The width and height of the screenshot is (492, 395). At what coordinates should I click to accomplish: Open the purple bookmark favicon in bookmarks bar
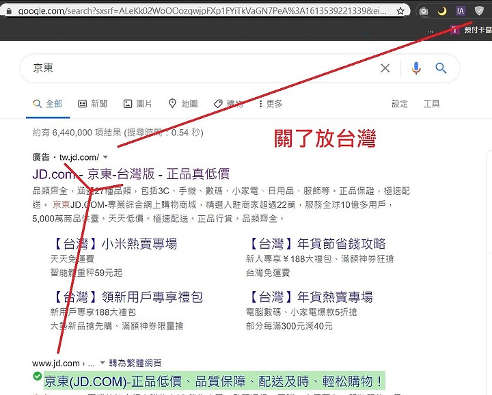point(454,30)
